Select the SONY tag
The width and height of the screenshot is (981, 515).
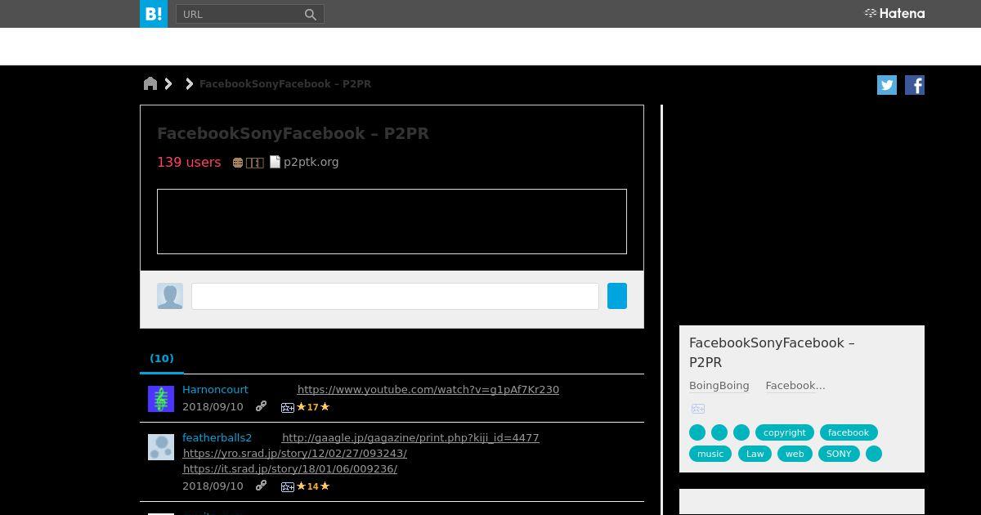click(839, 454)
